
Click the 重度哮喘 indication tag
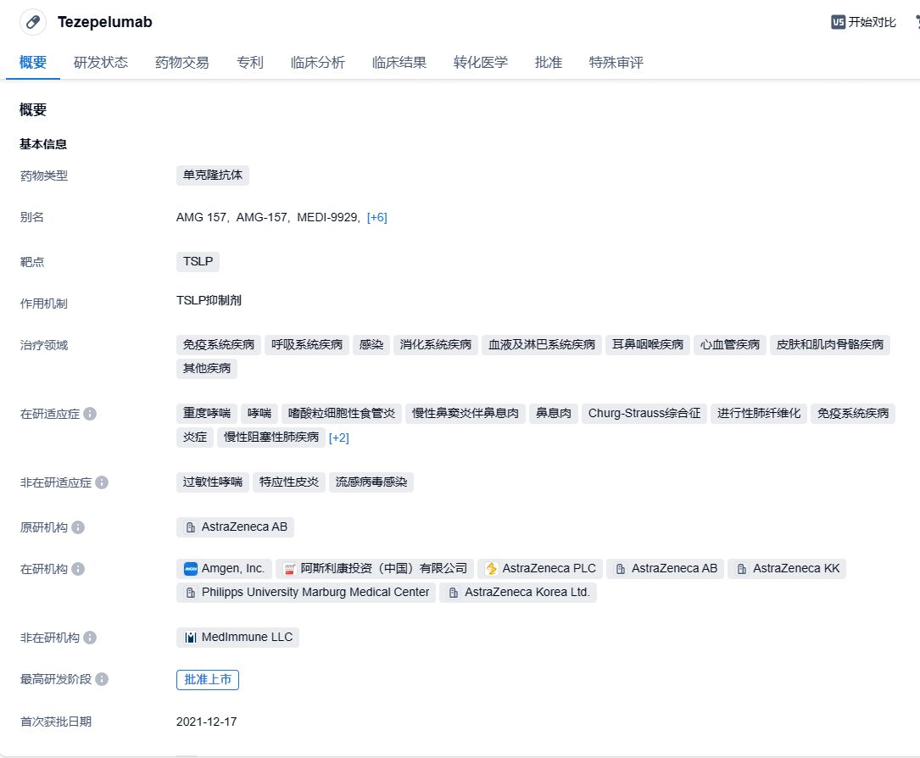click(207, 414)
